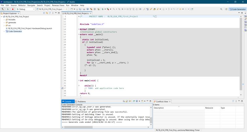
Task: Switch to the Code Generator perspective
Action: [237, 9]
